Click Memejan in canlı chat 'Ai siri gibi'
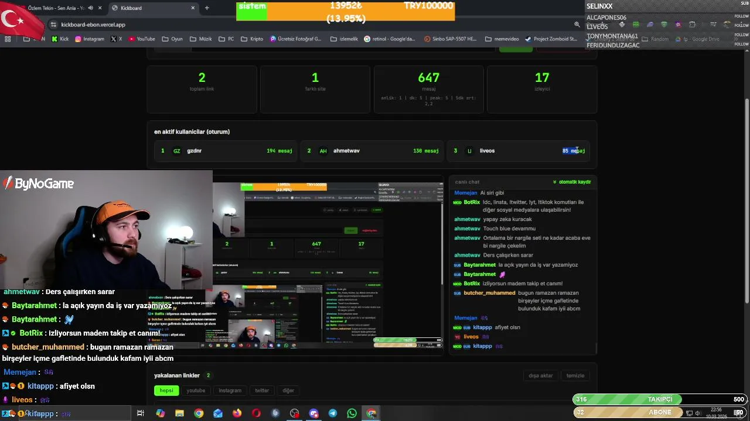 466,193
